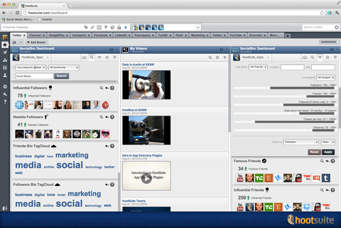This screenshot has width=341, height=228.
Task: Open the Order by Followers dropdown
Action: pyautogui.click(x=301, y=142)
